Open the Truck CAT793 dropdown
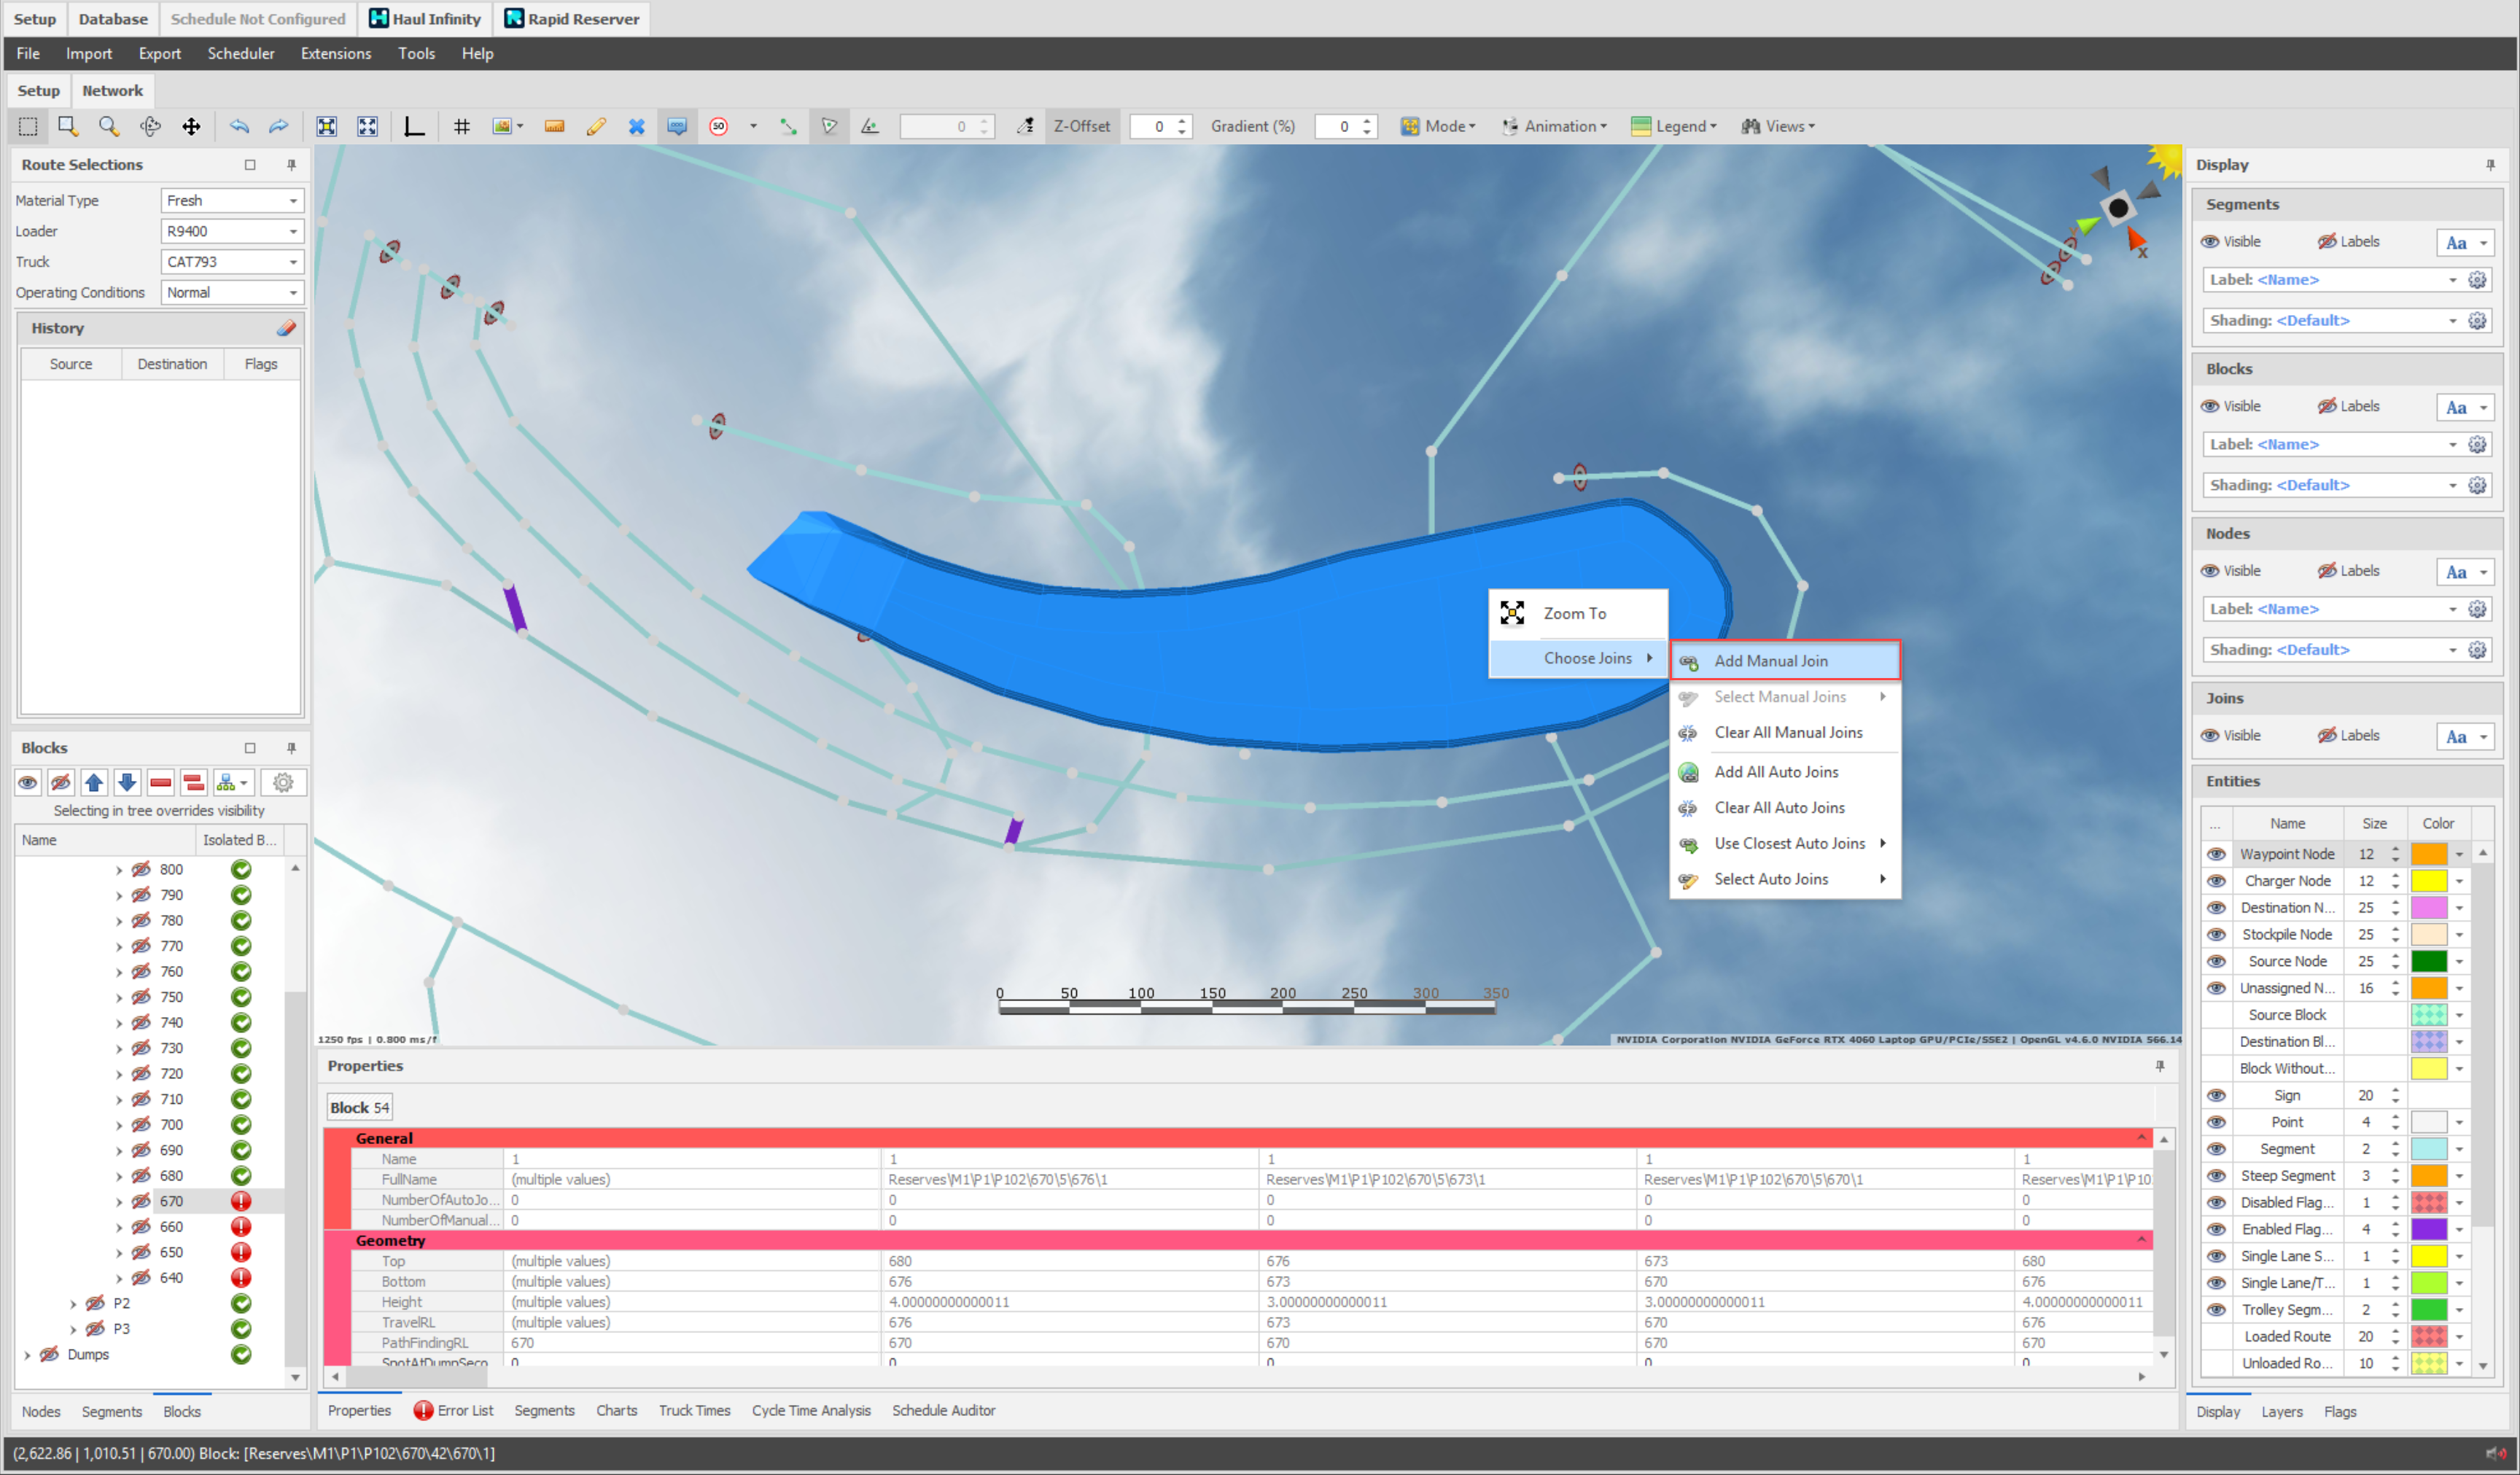 point(293,262)
